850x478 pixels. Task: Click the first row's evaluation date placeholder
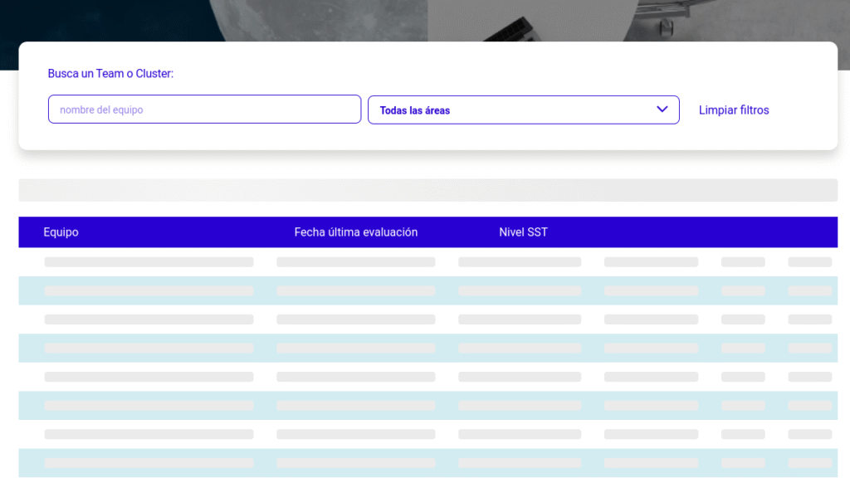tap(355, 262)
